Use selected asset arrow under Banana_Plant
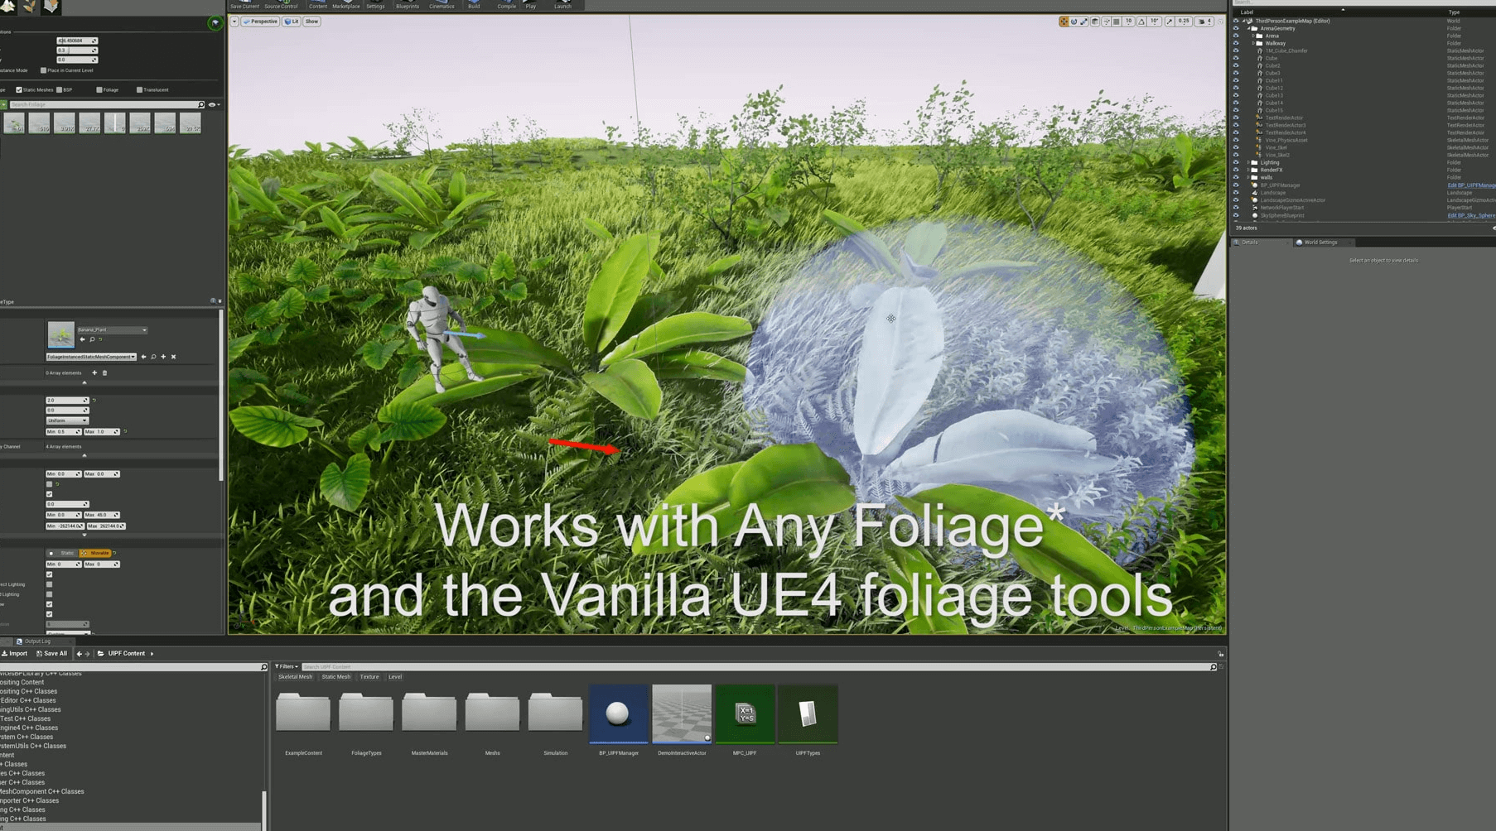Image resolution: width=1496 pixels, height=831 pixels. tap(82, 339)
